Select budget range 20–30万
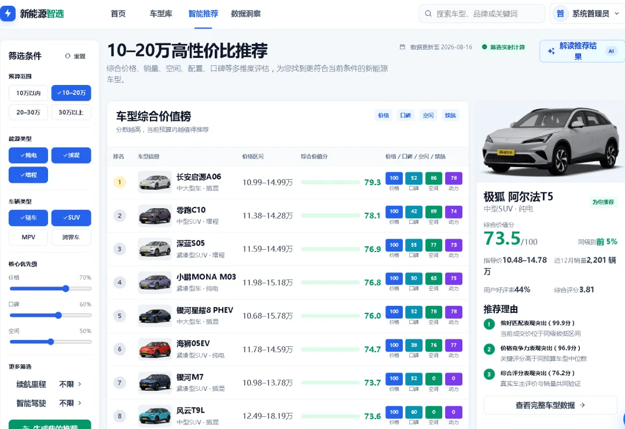Screen dimensions: 625x429 click(x=28, y=112)
